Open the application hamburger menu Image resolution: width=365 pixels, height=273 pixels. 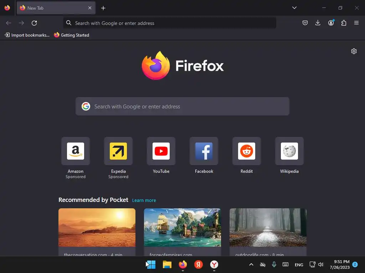(356, 23)
